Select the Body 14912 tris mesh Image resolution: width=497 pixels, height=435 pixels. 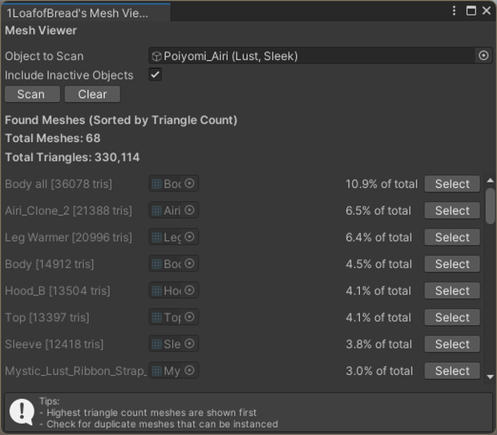coord(452,264)
